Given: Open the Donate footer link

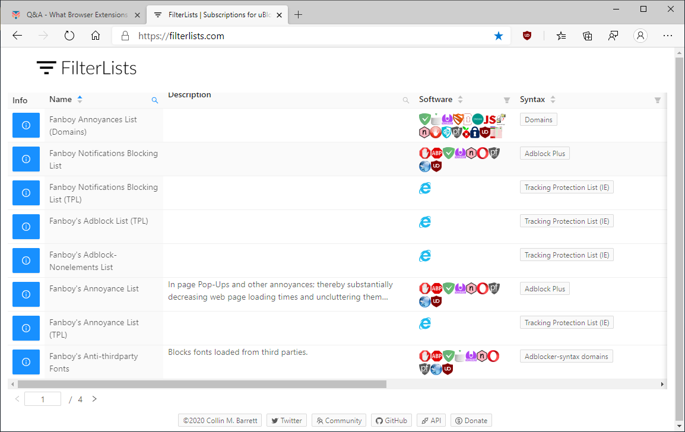Looking at the screenshot, I should pyautogui.click(x=471, y=420).
